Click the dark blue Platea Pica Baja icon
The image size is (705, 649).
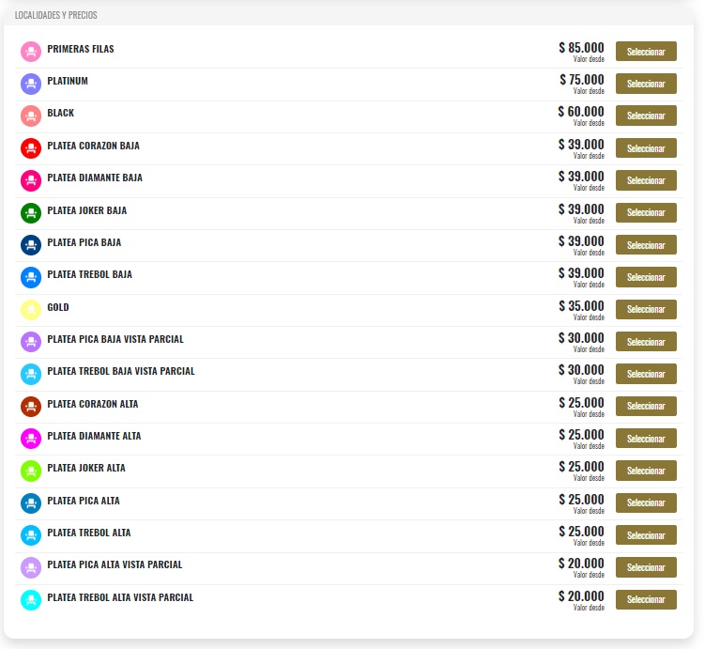(x=31, y=245)
